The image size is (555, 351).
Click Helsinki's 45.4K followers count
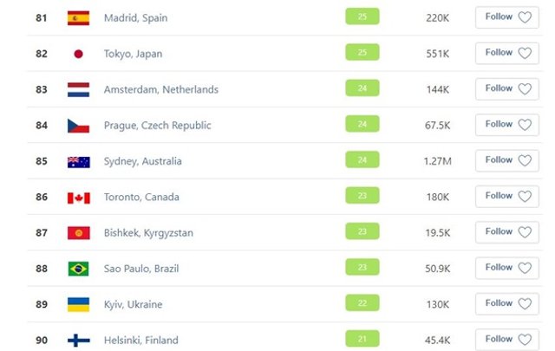point(438,340)
